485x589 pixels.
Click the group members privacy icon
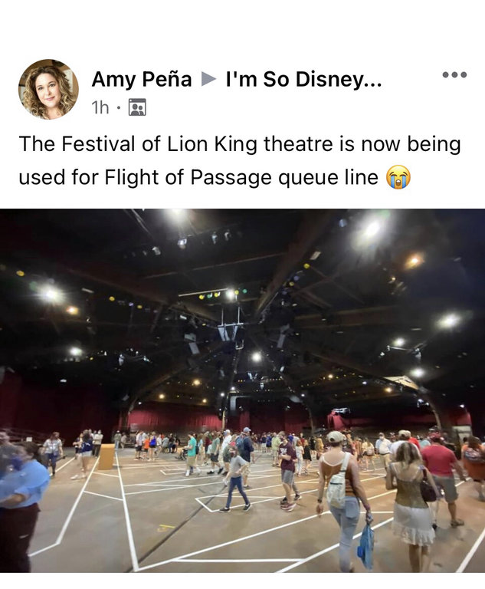coord(137,107)
